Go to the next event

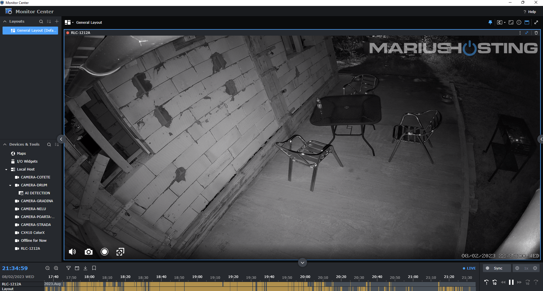[536, 282]
